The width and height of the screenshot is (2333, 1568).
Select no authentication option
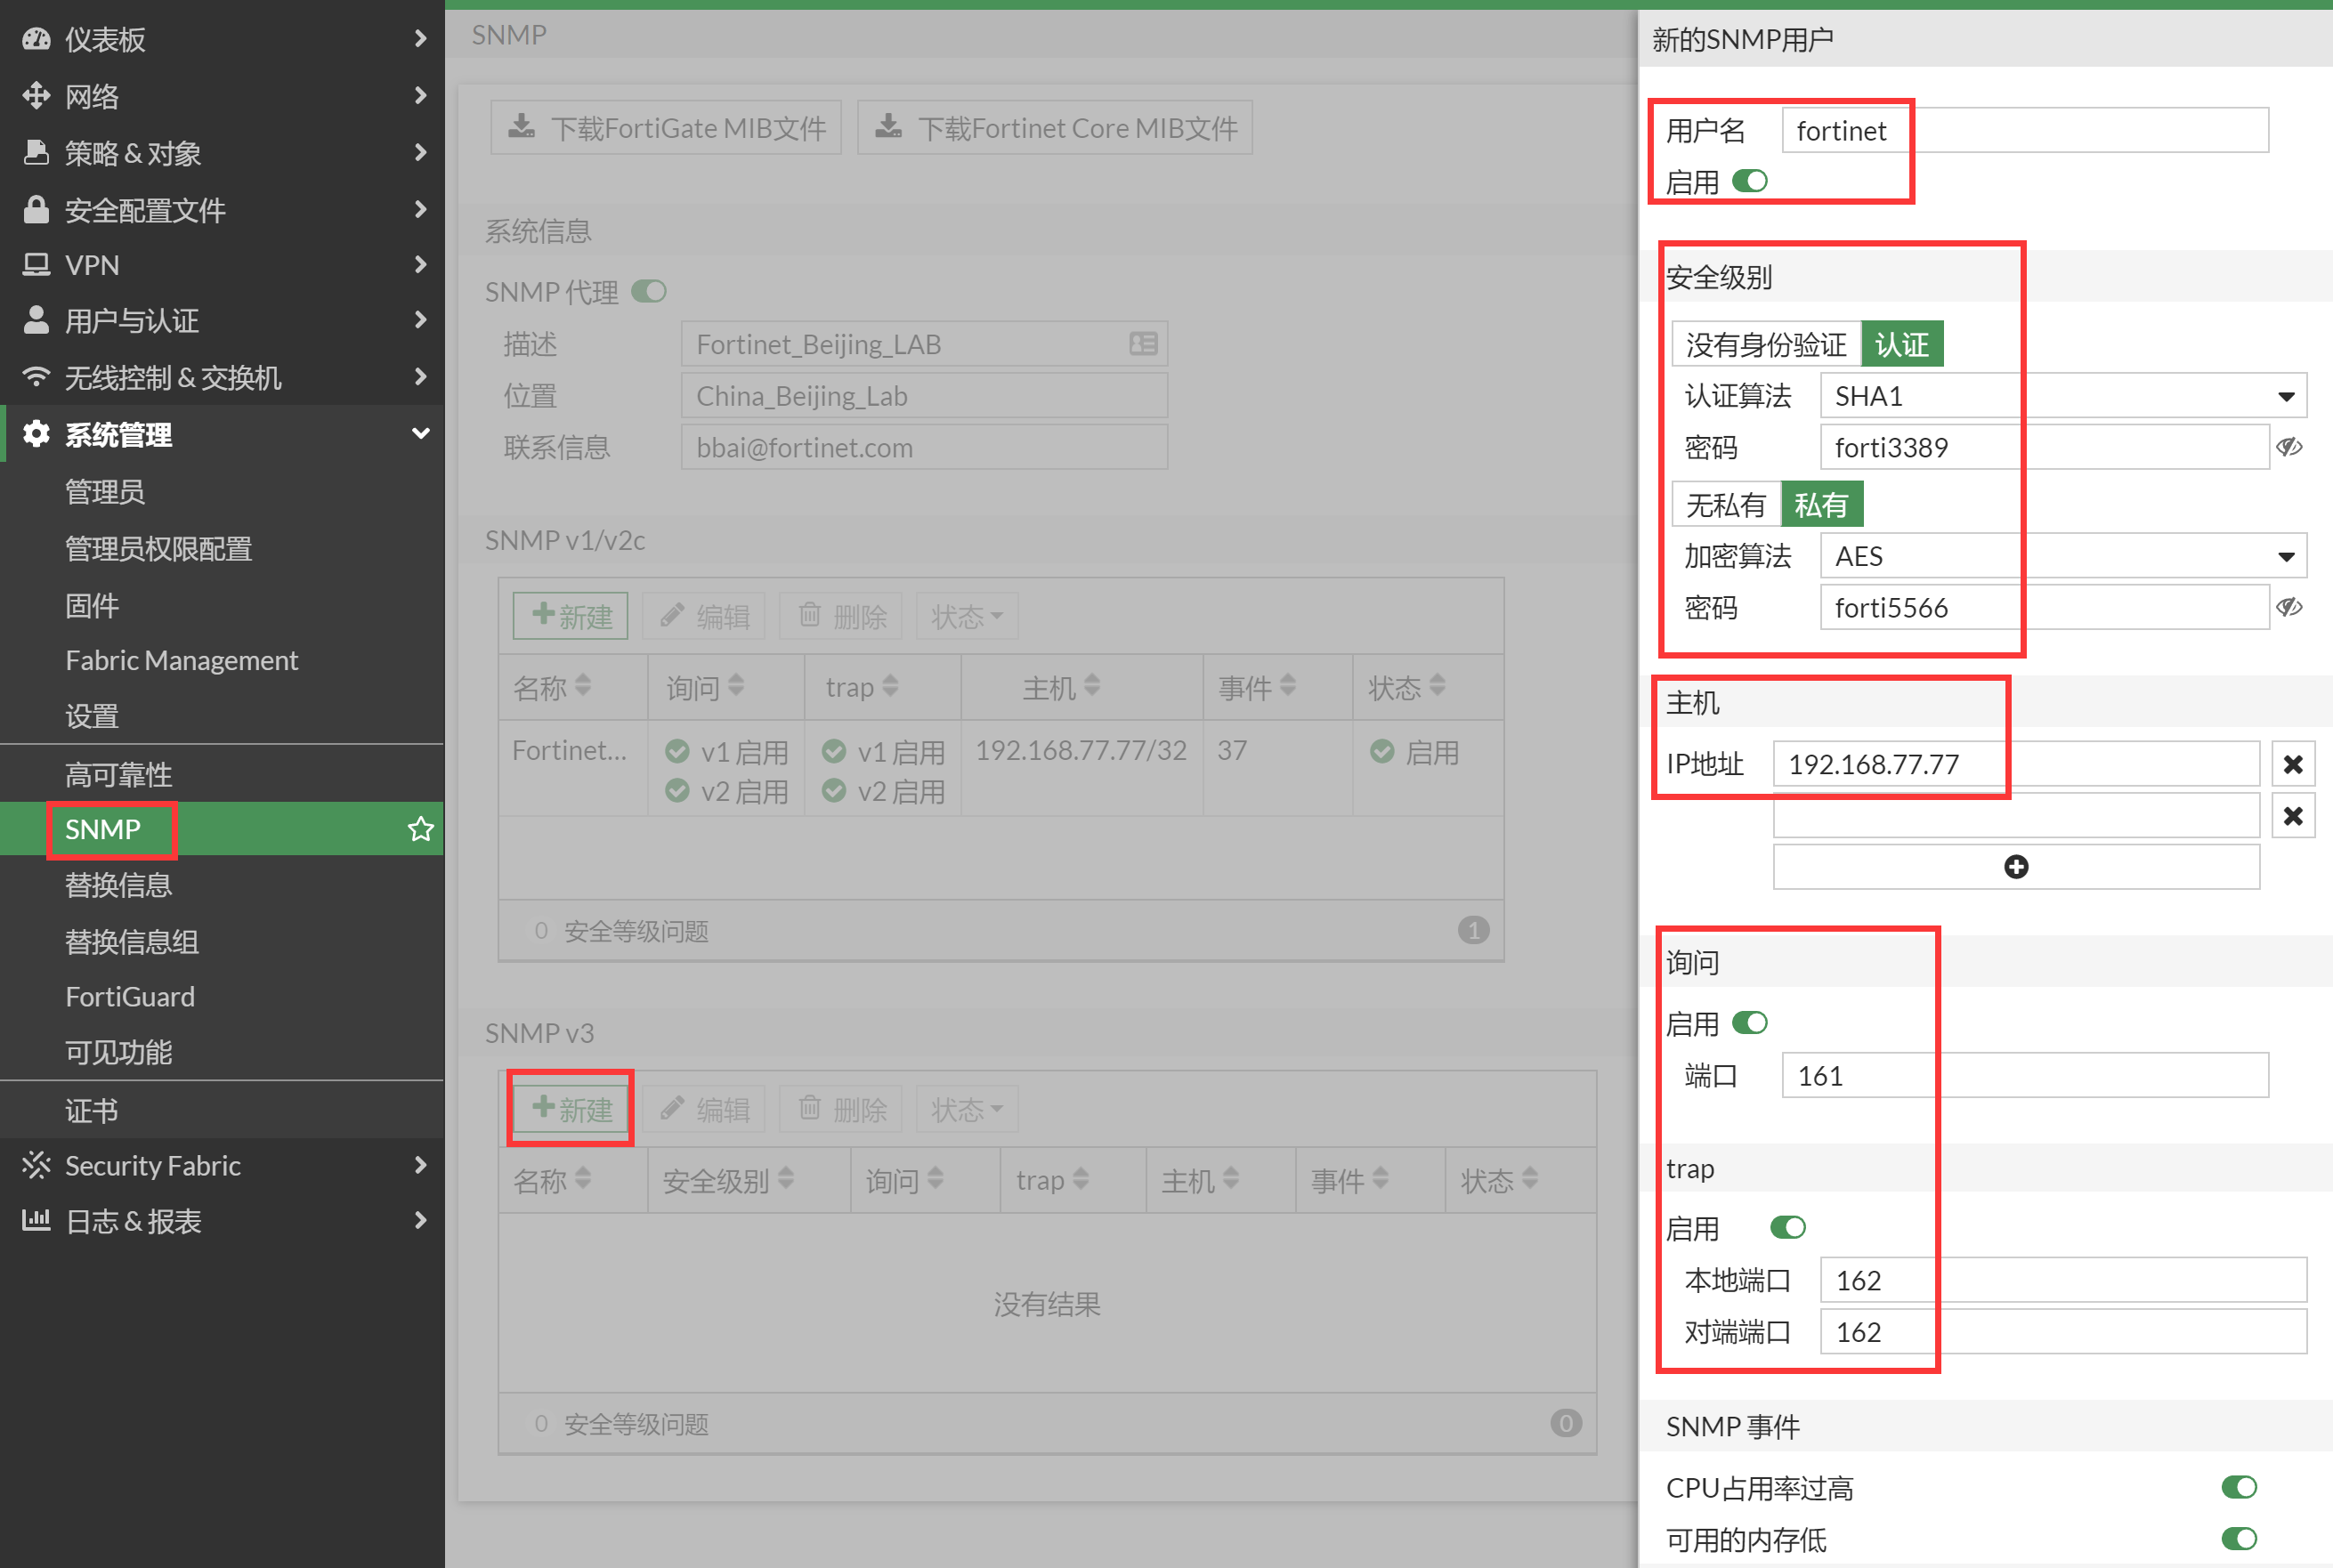(x=1766, y=344)
